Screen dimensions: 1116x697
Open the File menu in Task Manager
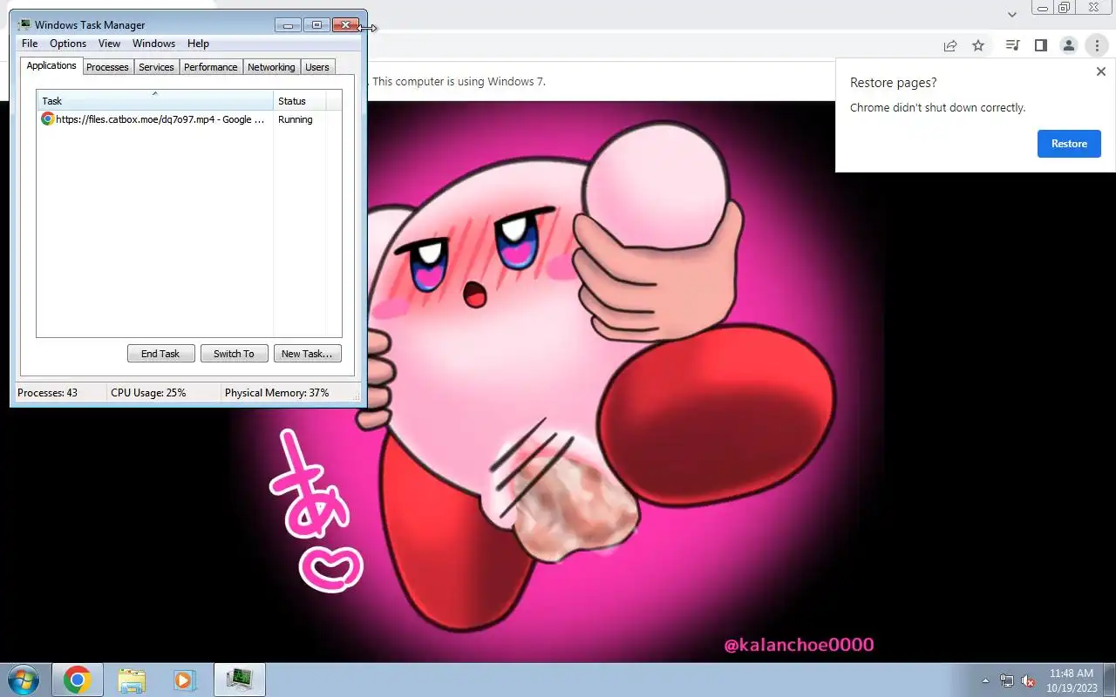tap(30, 44)
